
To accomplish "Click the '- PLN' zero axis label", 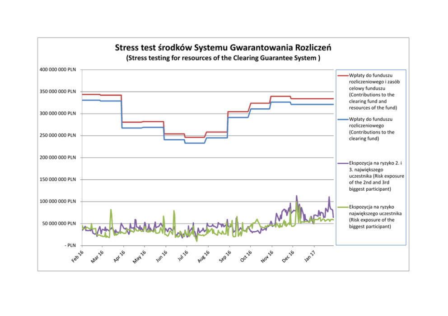I will [69, 245].
